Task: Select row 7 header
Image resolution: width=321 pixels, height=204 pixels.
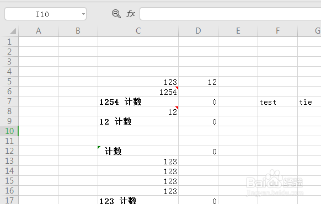Action: tap(9, 101)
